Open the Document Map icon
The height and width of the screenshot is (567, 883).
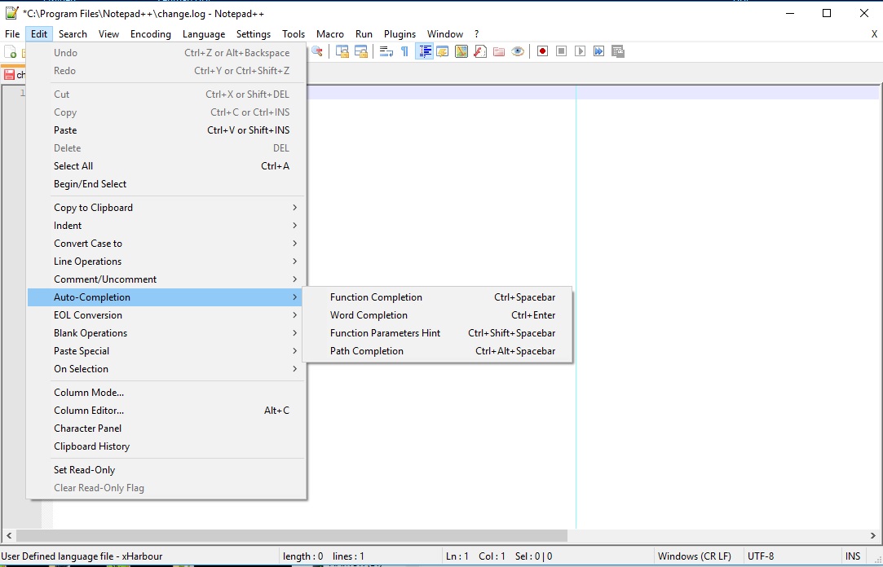coord(461,51)
